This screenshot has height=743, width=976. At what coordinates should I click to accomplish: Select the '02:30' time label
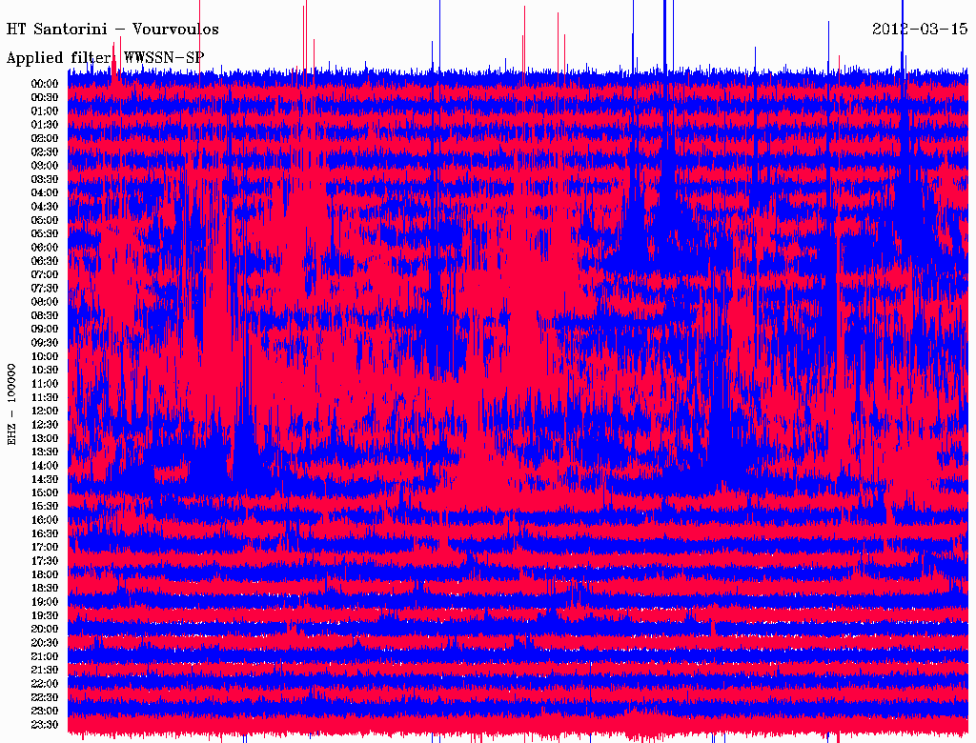pos(45,151)
